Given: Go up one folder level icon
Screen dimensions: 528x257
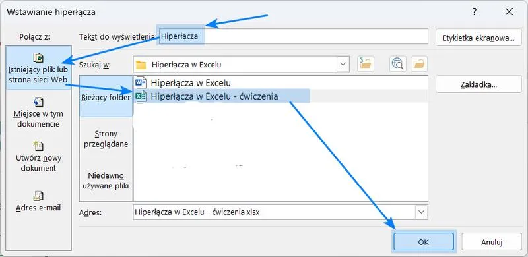Looking at the screenshot, I should [366, 64].
